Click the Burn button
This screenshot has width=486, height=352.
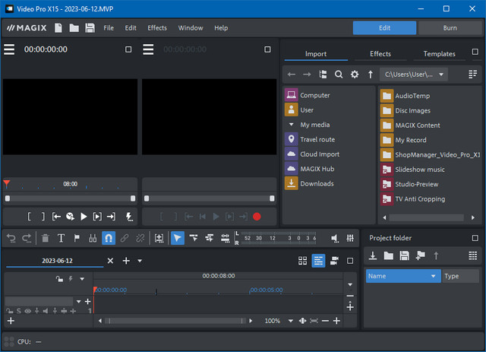[x=449, y=28]
